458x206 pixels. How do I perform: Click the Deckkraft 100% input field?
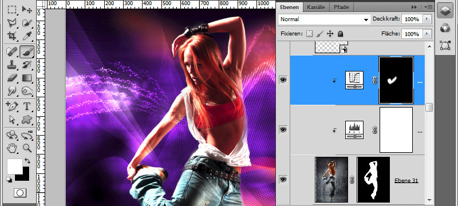[x=412, y=19]
